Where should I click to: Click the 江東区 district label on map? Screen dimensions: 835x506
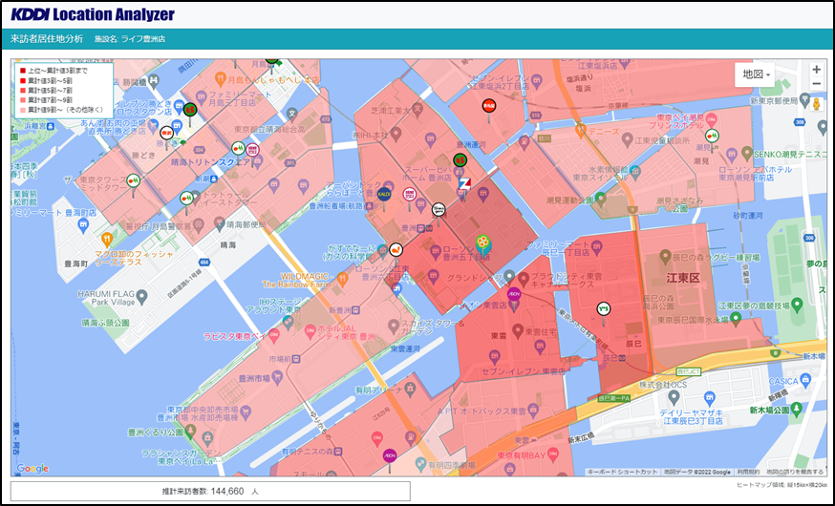coord(684,277)
